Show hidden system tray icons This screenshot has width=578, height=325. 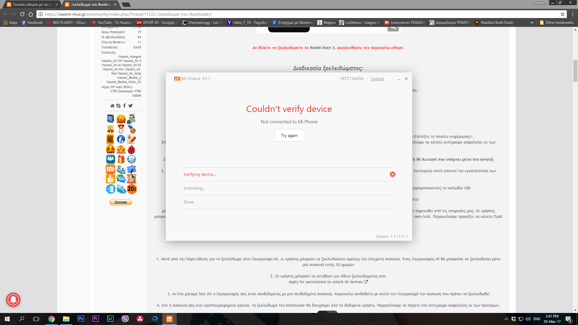click(x=506, y=319)
